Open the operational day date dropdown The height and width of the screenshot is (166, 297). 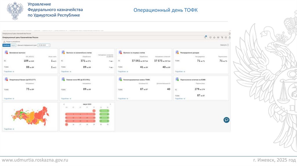coord(44,45)
